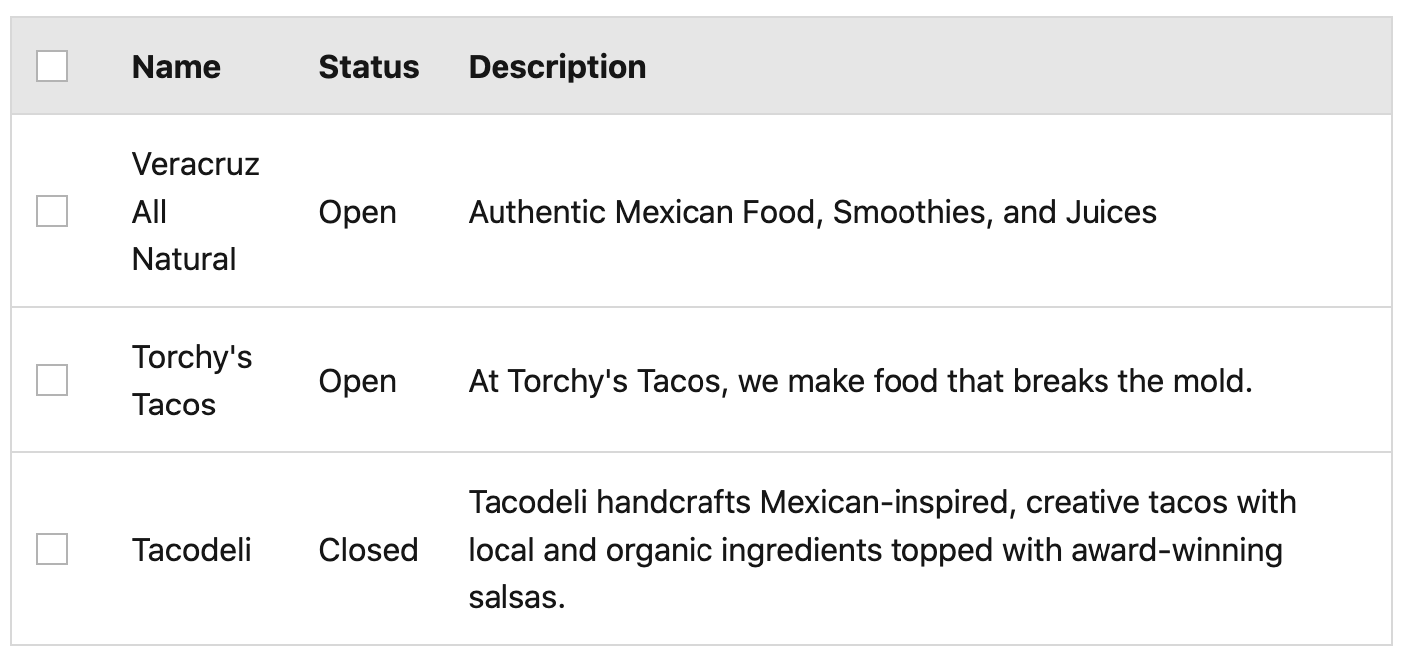Viewport: 1401px width, 658px height.
Task: Open the Veracruz All Natural name cell
Action: tap(195, 212)
